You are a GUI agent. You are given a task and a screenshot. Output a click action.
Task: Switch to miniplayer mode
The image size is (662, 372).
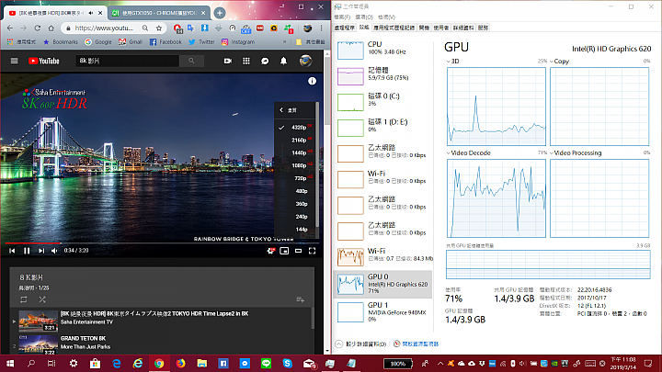[x=284, y=251]
